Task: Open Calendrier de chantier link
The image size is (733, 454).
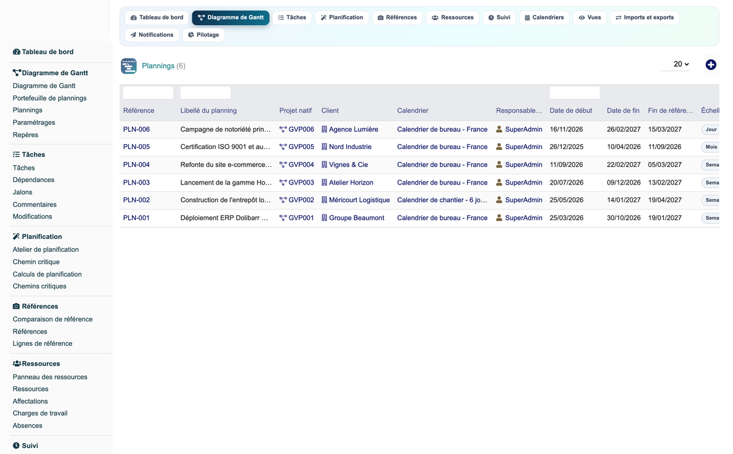Action: point(442,200)
